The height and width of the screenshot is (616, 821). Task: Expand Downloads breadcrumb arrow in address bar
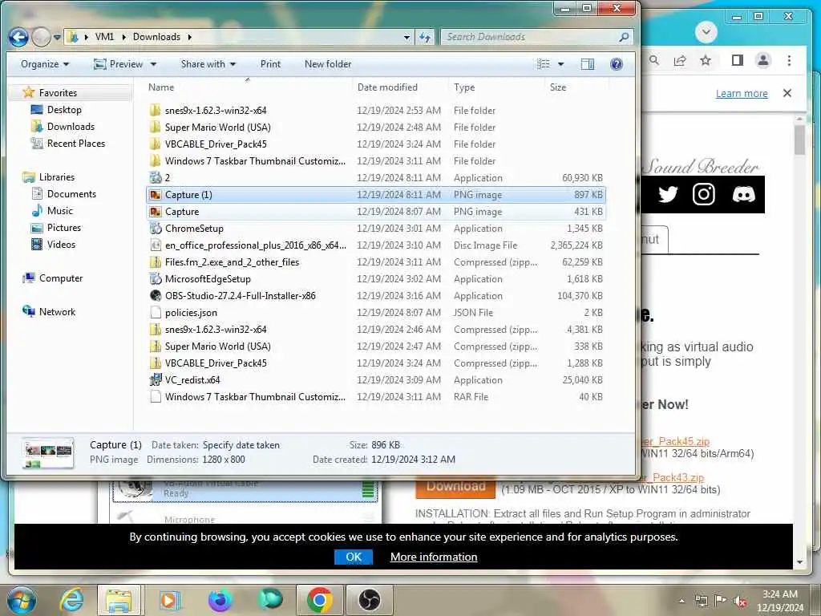click(189, 37)
